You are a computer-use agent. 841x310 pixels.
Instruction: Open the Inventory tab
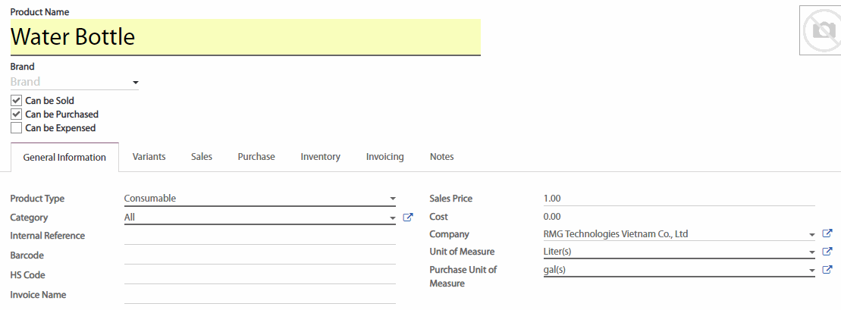(x=320, y=157)
